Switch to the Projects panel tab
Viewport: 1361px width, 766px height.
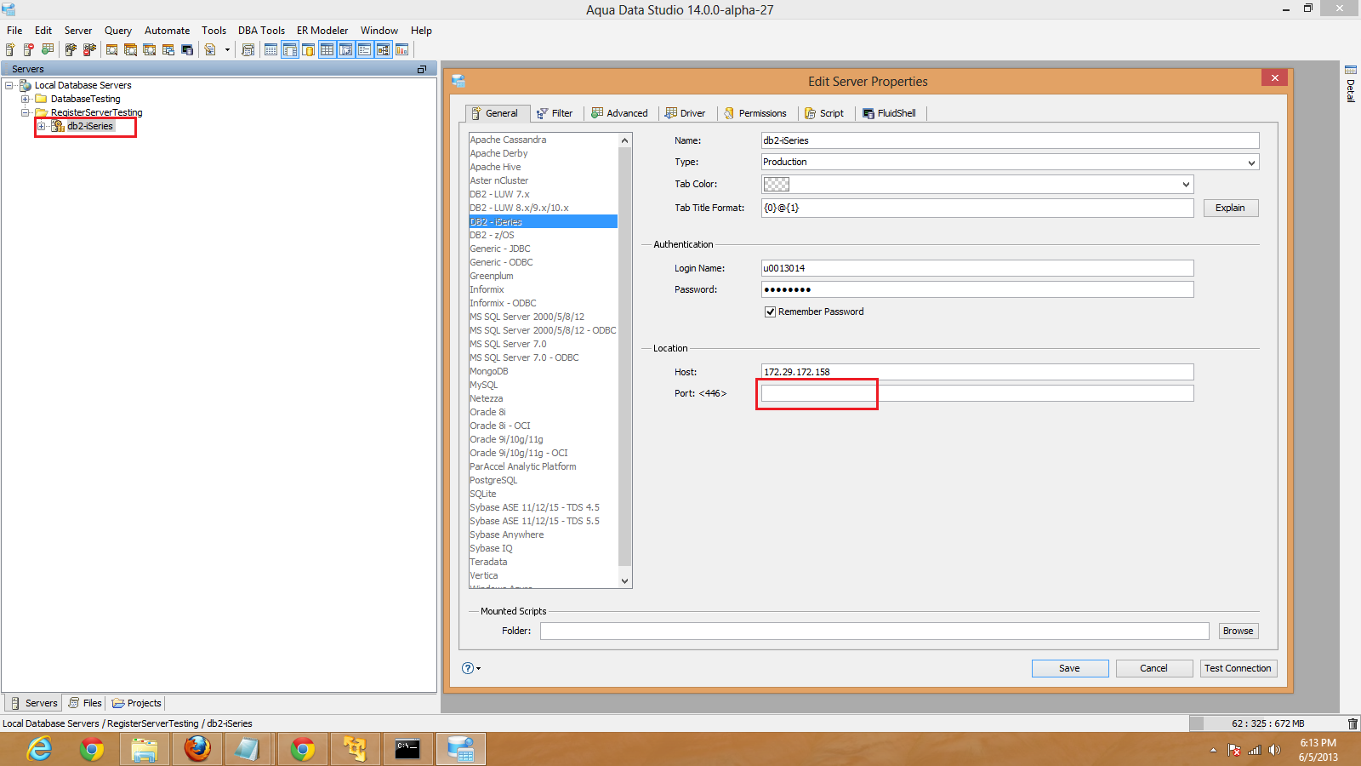(136, 703)
